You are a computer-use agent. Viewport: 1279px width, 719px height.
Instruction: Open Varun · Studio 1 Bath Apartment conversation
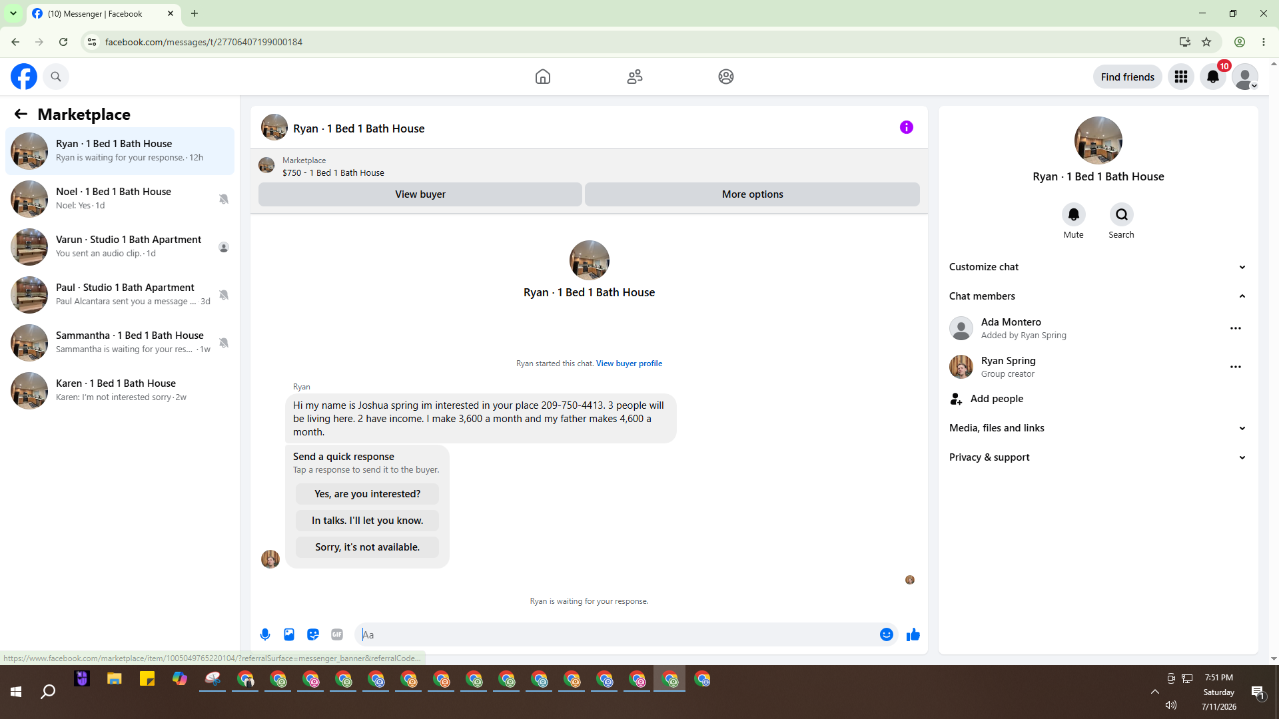120,247
